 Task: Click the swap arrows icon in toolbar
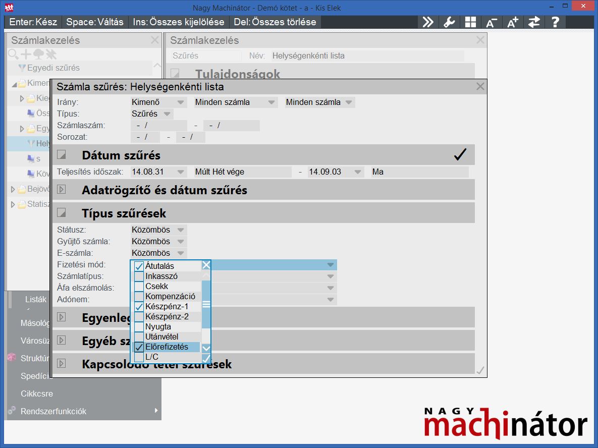pos(534,22)
